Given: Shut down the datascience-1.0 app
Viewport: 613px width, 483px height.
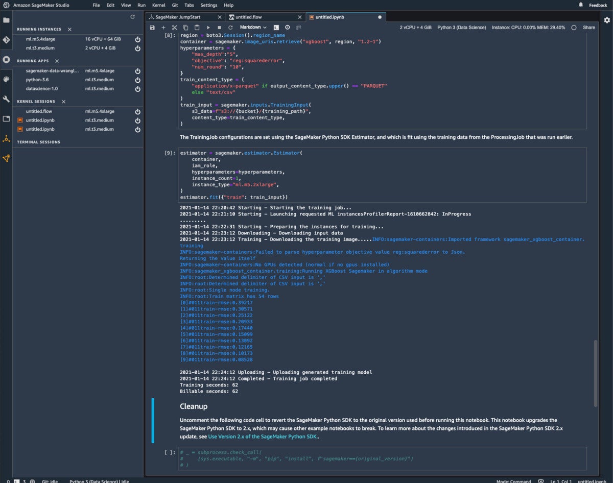Looking at the screenshot, I should coord(137,89).
